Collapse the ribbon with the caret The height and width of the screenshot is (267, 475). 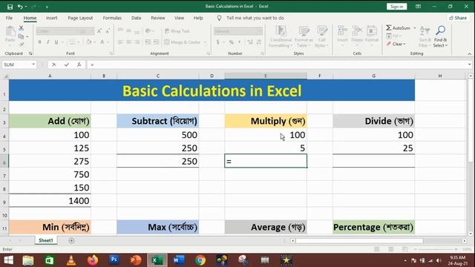469,54
